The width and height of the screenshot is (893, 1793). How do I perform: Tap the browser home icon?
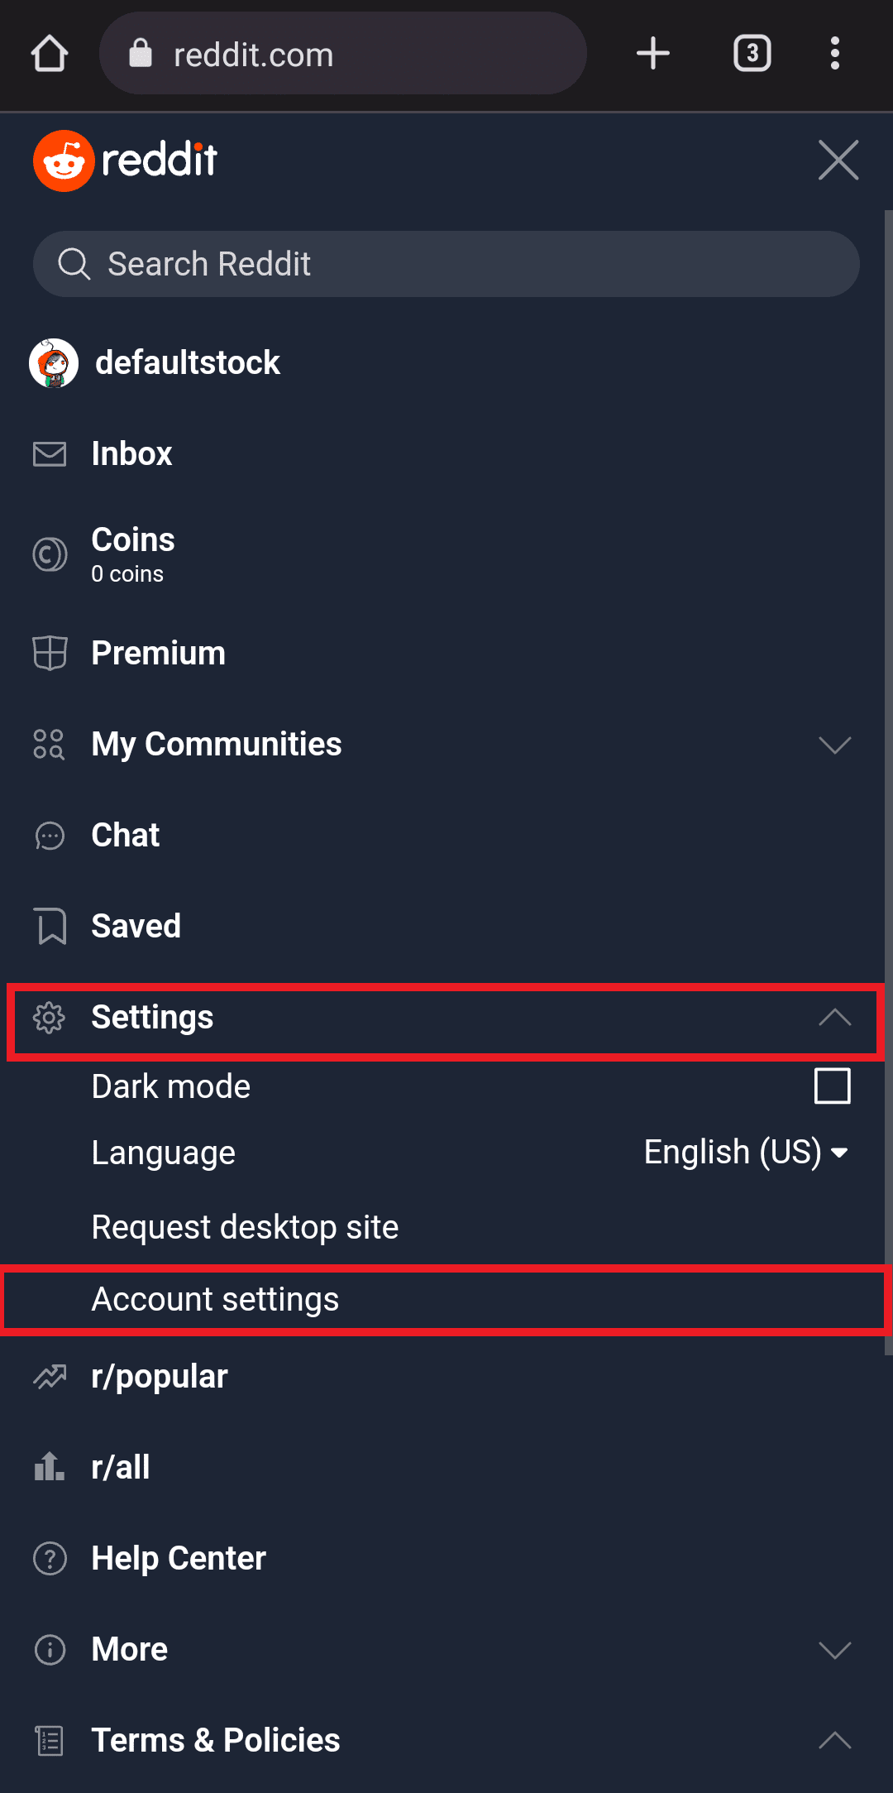50,54
